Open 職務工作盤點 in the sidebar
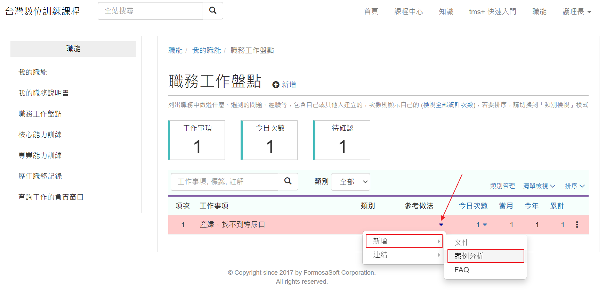 (x=40, y=114)
